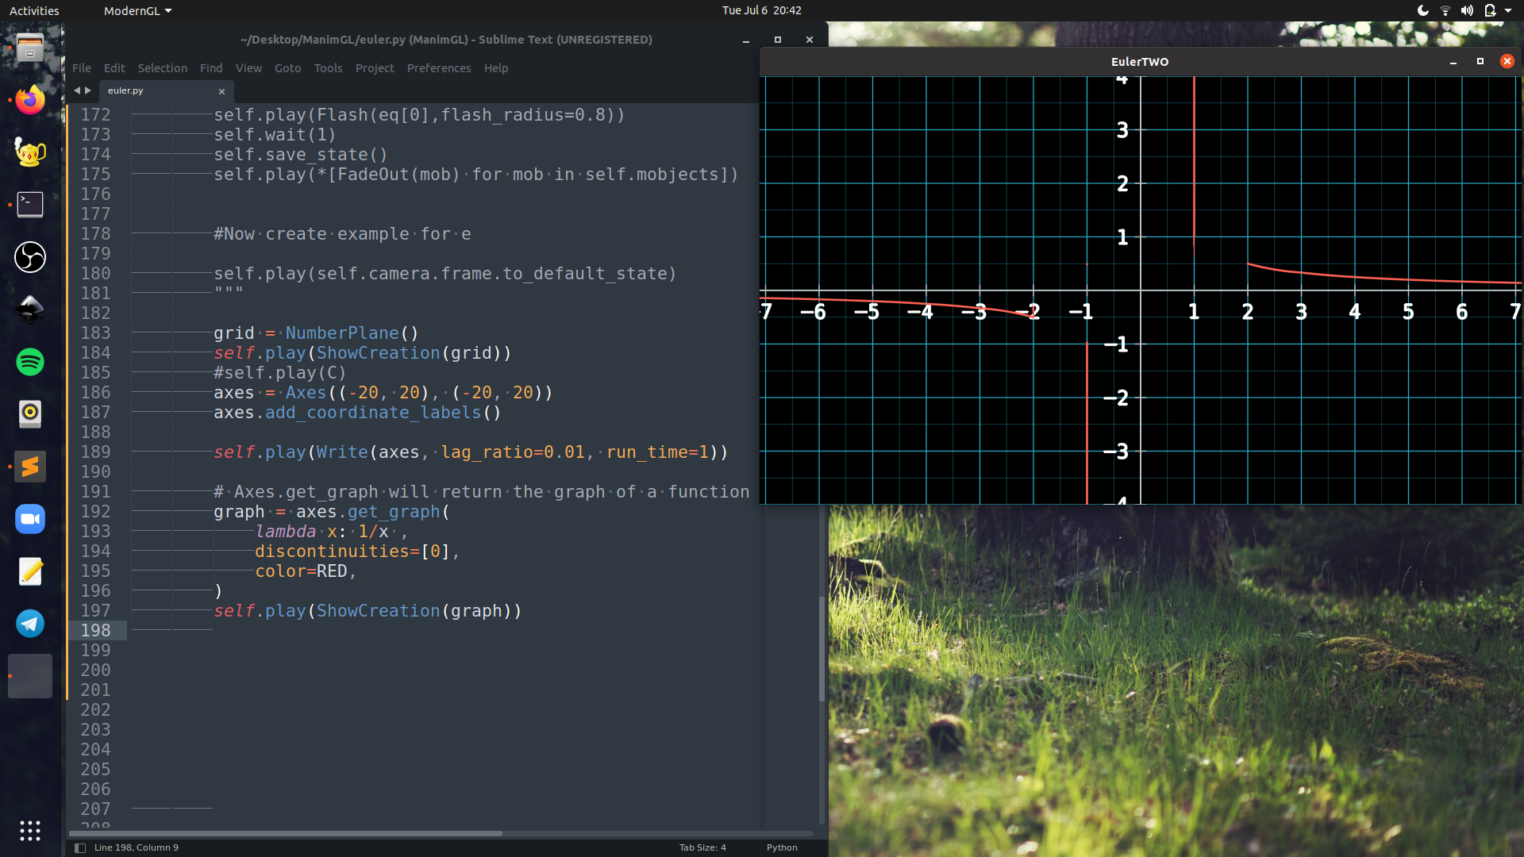Toggle night light via the moon icon

click(x=1422, y=10)
